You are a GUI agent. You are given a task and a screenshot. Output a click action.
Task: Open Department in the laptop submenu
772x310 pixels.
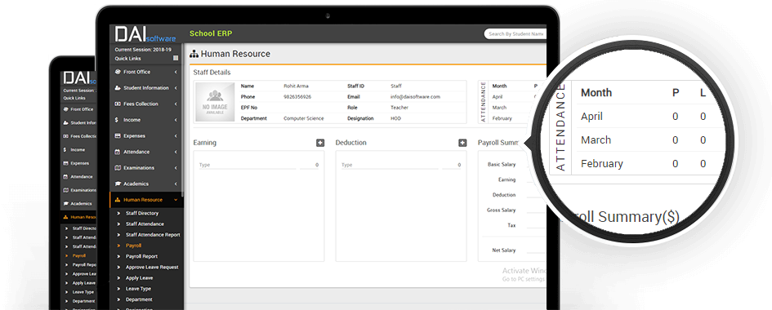pos(139,299)
